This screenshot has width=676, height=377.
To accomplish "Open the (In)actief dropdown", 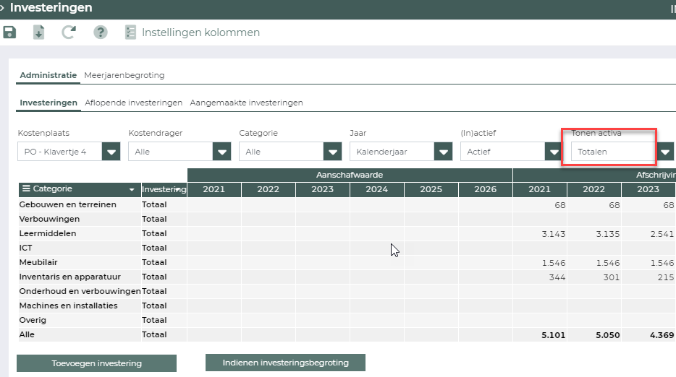I will pyautogui.click(x=554, y=152).
